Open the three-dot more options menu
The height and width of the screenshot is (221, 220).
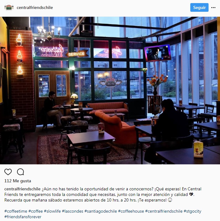click(x=213, y=8)
